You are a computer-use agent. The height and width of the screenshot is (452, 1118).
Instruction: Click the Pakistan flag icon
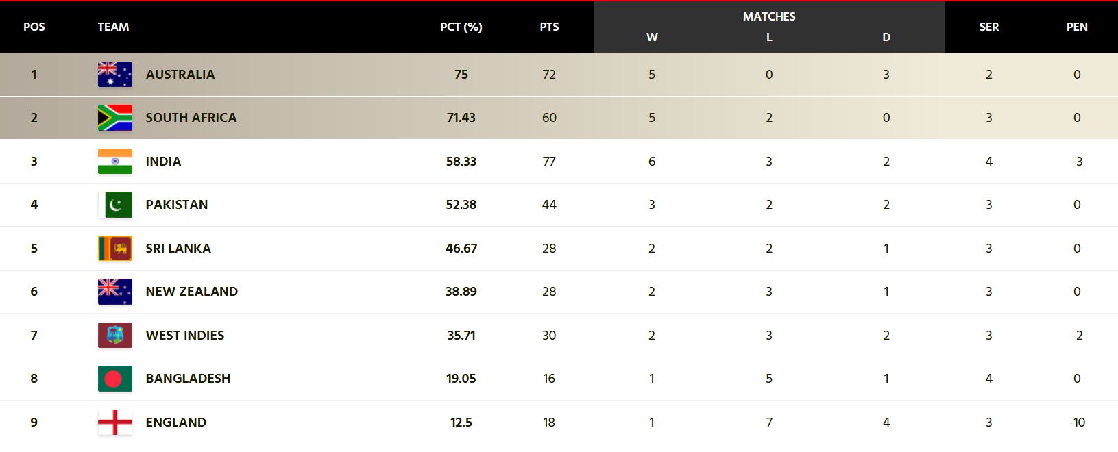(115, 205)
